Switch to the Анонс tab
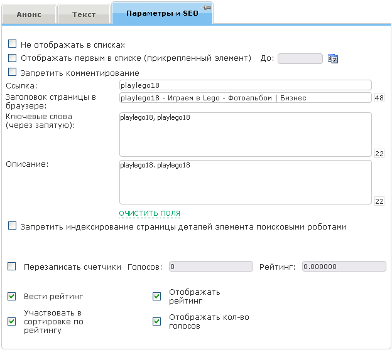 click(x=29, y=14)
